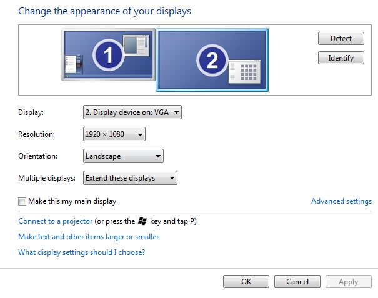The image size is (378, 298).
Task: Click Windows logo key icon
Action: coord(142,221)
